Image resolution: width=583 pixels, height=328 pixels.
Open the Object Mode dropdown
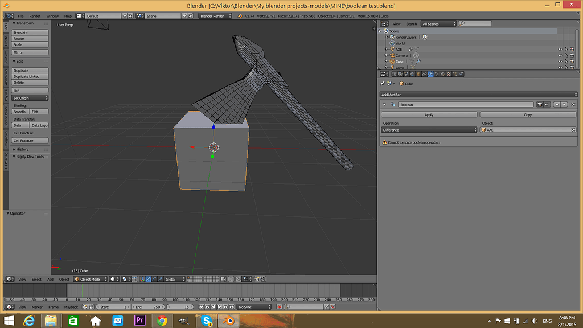91,279
